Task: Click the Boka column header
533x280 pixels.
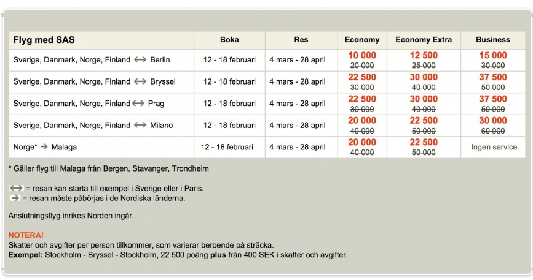Action: pos(229,40)
